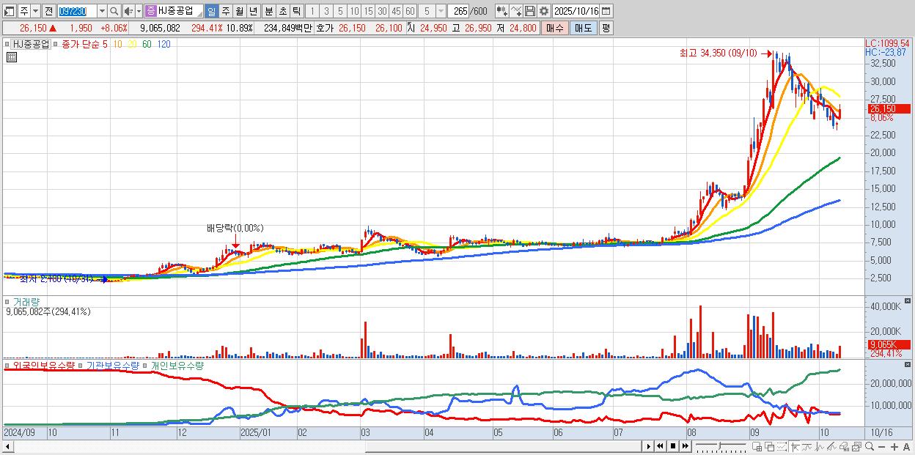Select the 분 minute period button
The image size is (915, 455).
click(x=268, y=11)
